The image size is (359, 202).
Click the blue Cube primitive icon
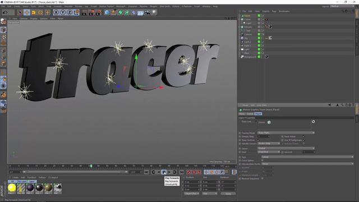click(107, 12)
